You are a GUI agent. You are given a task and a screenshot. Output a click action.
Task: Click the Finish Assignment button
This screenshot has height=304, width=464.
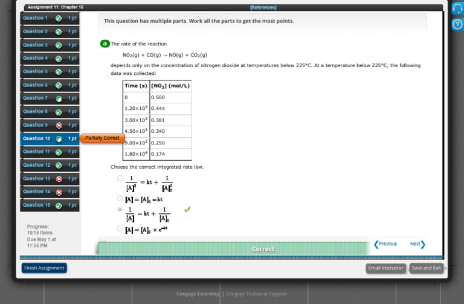(44, 268)
